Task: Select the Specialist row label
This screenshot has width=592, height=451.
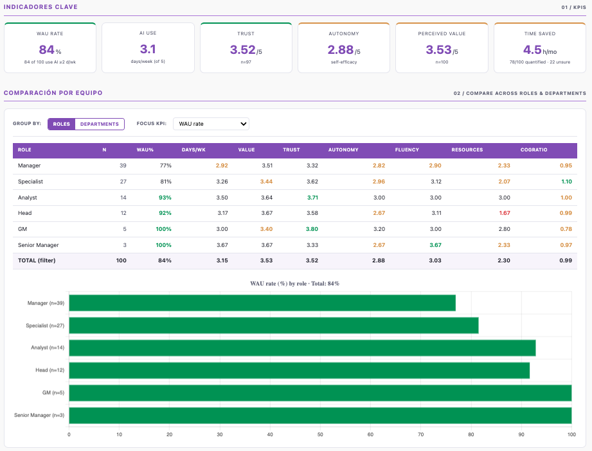Action: pyautogui.click(x=30, y=182)
